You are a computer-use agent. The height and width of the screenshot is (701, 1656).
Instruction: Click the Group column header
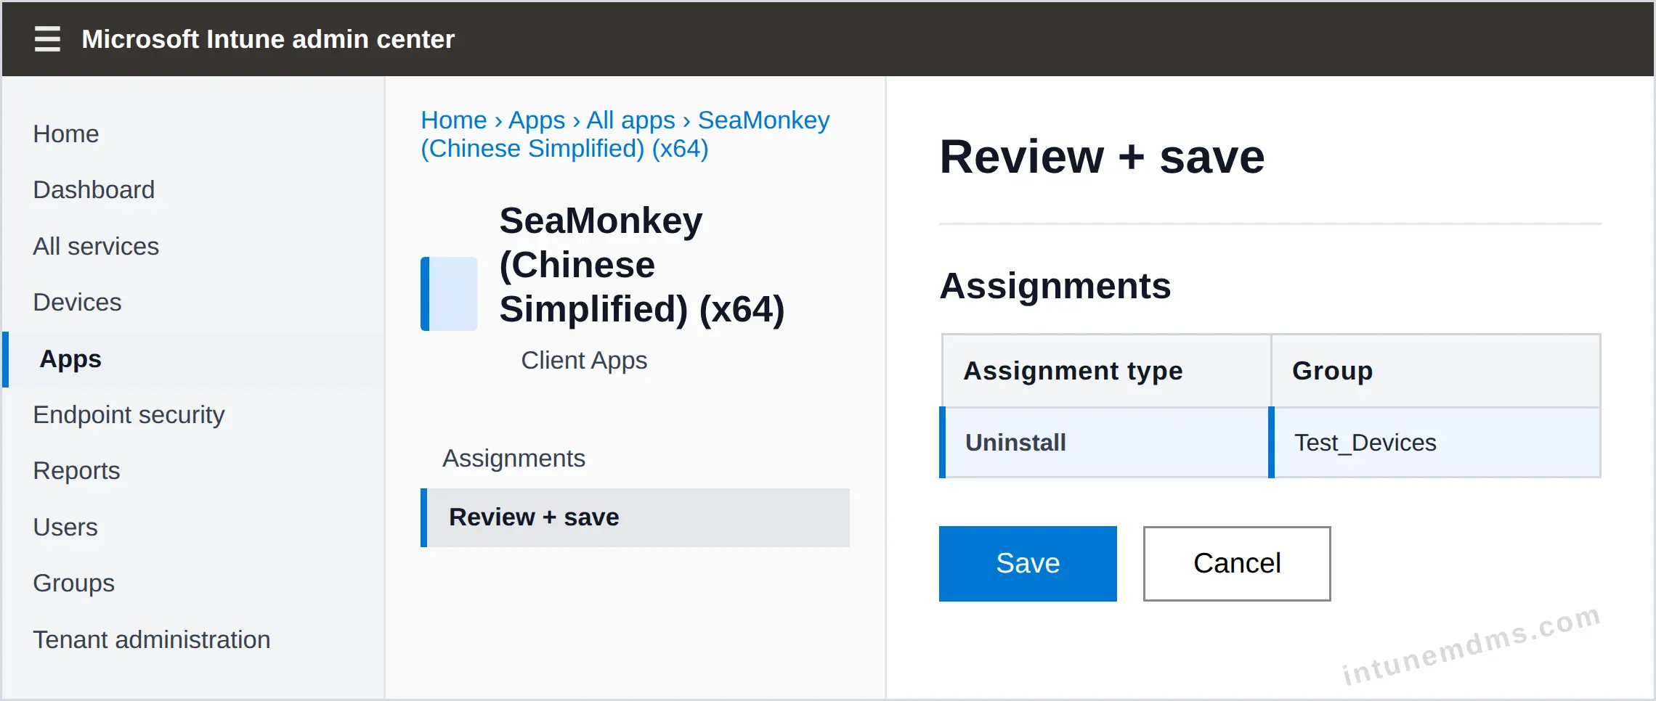coord(1436,371)
